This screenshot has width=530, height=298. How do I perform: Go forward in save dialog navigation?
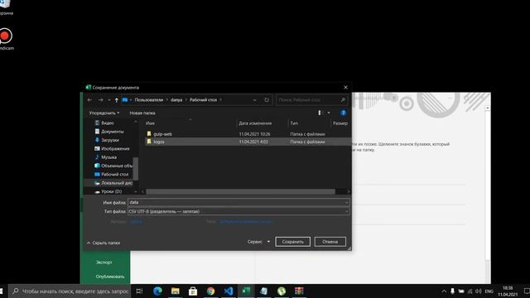click(100, 100)
